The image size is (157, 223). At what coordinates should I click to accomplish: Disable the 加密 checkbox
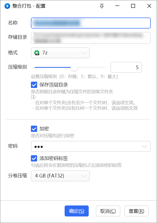(34, 129)
